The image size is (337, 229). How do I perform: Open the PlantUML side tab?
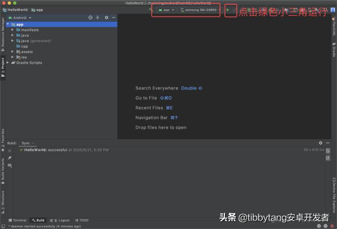pos(334,27)
